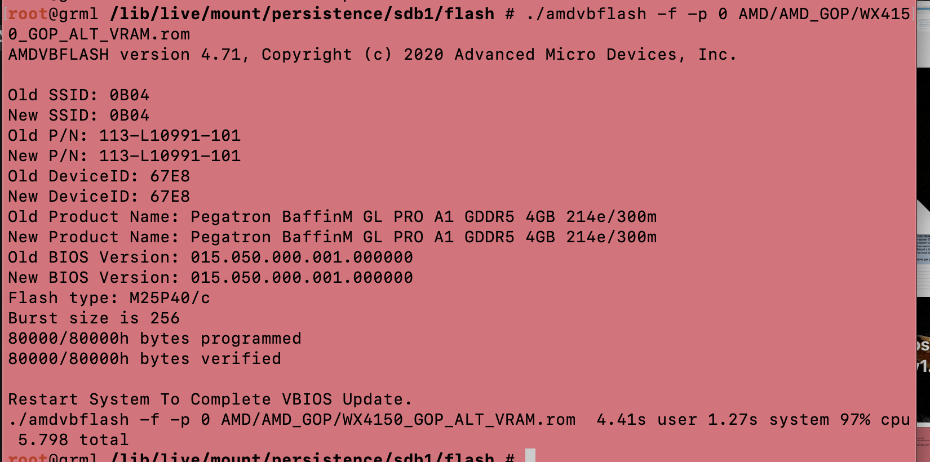930x462 pixels.
Task: Click "Pegatron" in the Old Product Name line
Action: click(231, 217)
